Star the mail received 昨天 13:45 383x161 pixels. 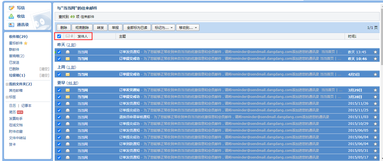click(x=375, y=52)
